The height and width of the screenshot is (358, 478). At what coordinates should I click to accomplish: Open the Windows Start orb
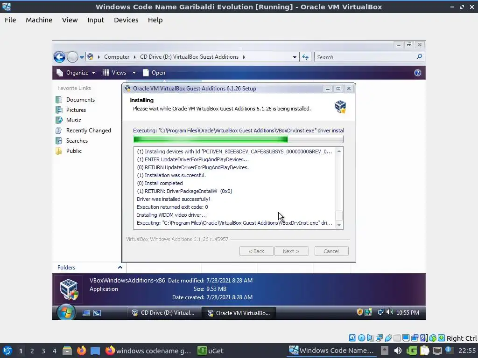click(x=66, y=312)
